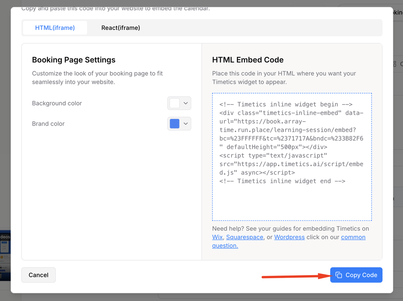The image size is (403, 301).
Task: Click the copy icon in Copy Code button
Action: coord(339,275)
